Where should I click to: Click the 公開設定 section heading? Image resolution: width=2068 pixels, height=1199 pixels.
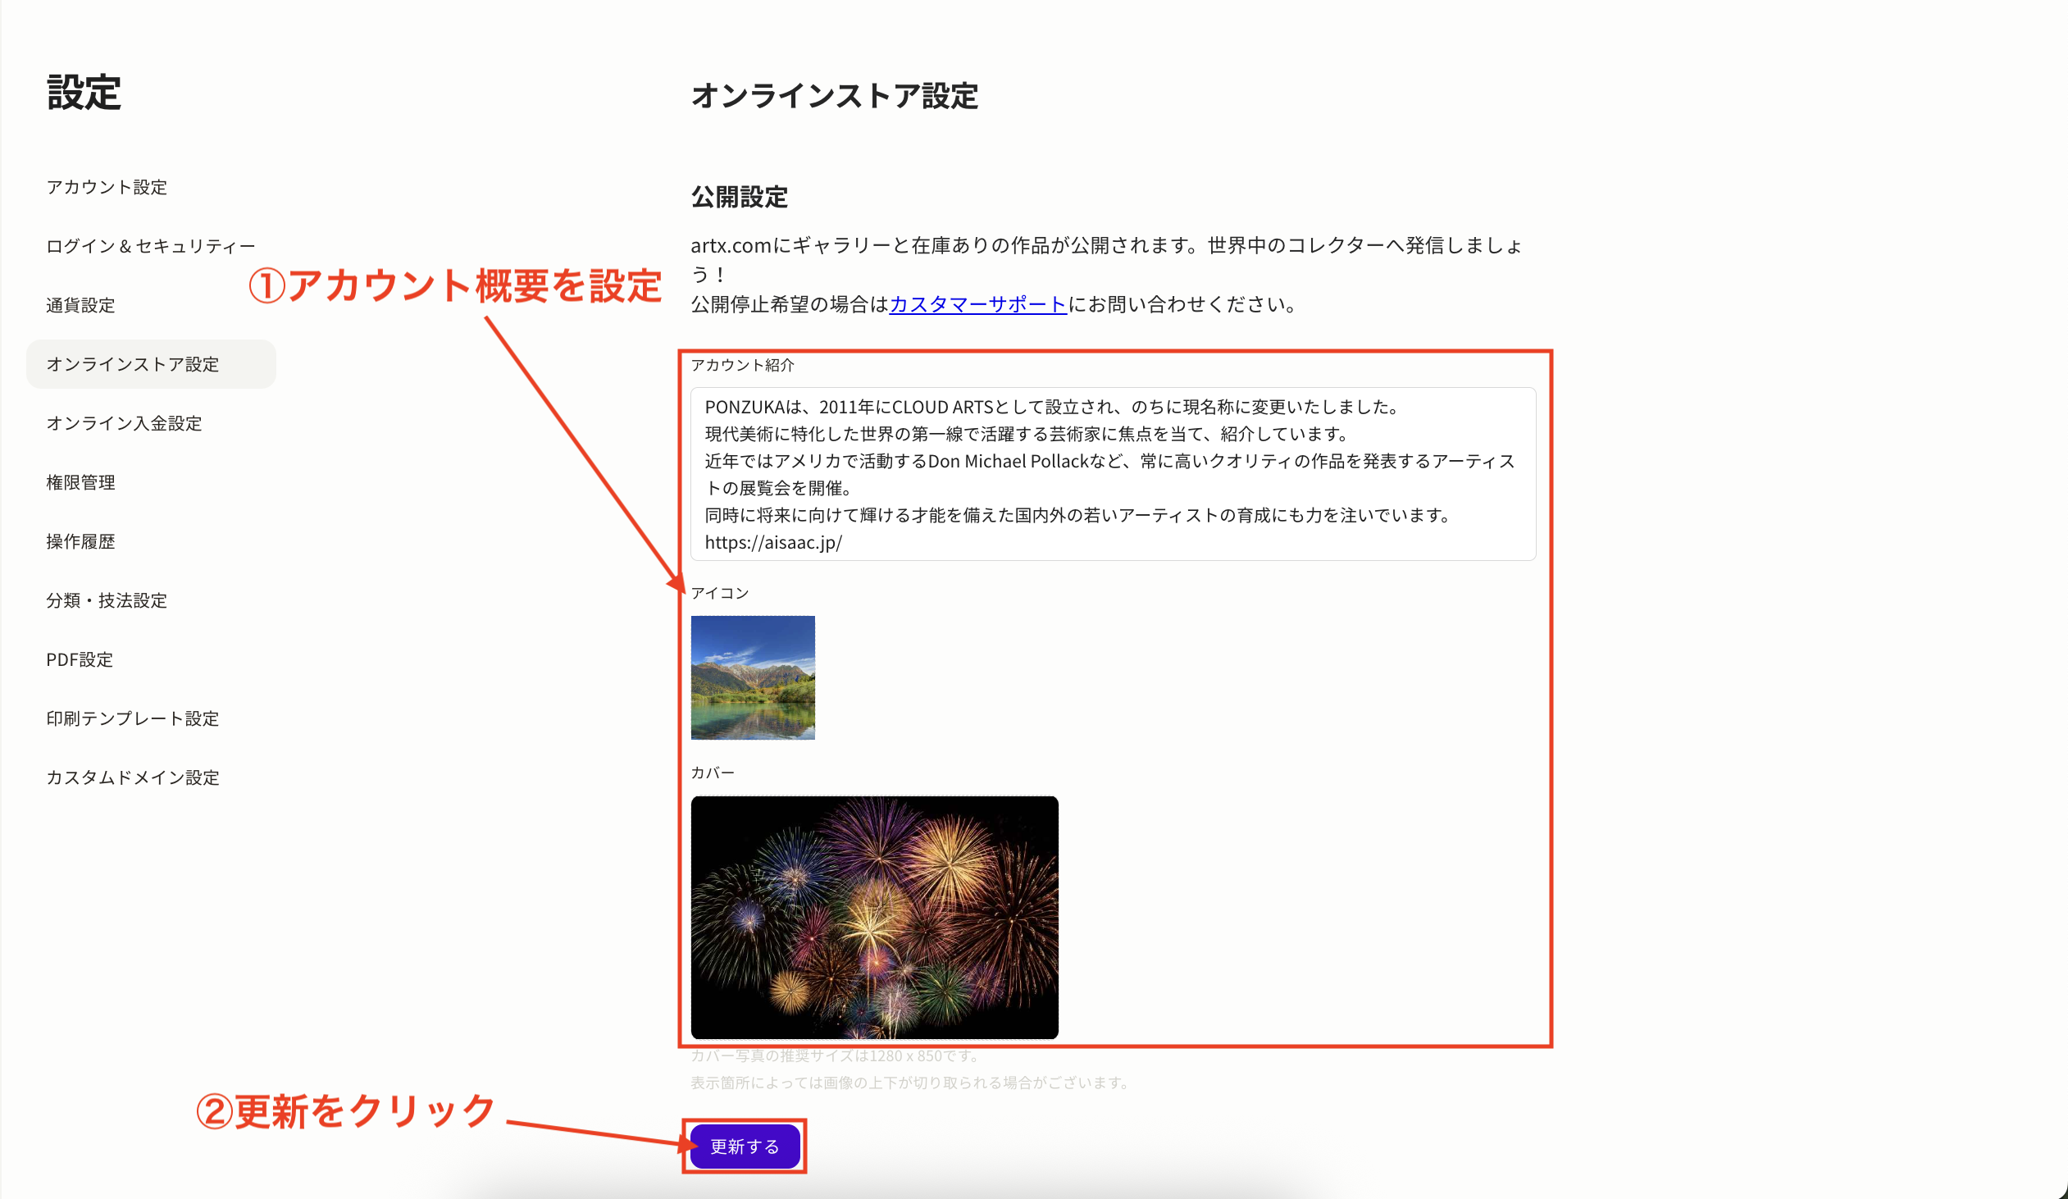739,197
